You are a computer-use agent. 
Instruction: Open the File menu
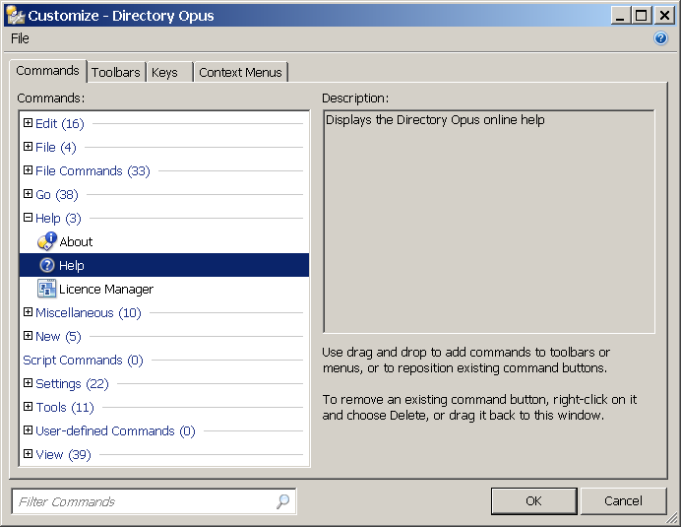20,38
